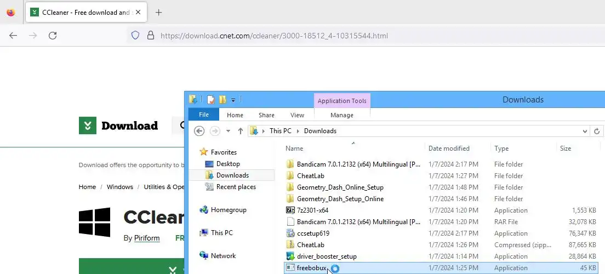Switch to the Share ribbon tab
This screenshot has height=274, width=605.
(x=267, y=115)
